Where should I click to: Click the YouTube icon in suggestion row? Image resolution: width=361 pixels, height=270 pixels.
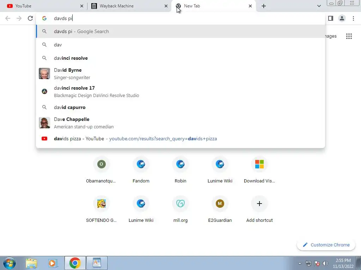tap(44, 139)
